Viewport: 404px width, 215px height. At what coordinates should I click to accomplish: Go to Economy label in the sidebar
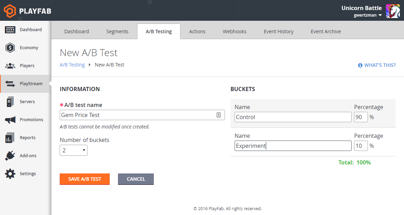(29, 48)
